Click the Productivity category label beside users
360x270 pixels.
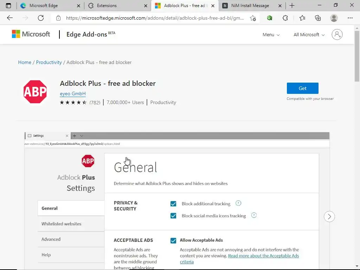click(163, 102)
